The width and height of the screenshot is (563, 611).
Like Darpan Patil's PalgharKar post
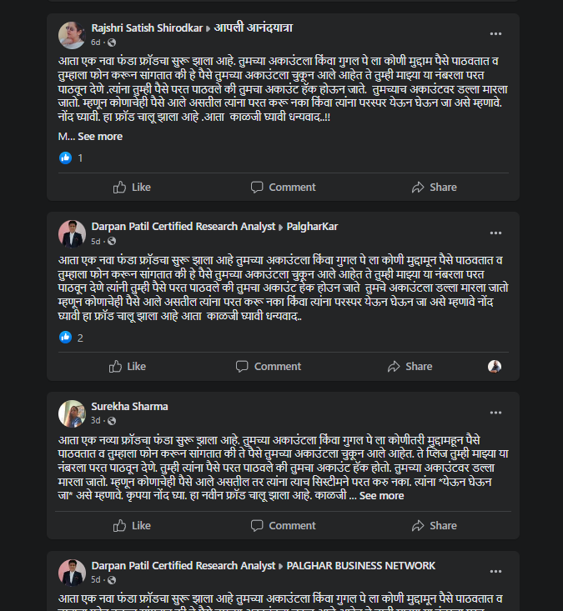pos(128,366)
